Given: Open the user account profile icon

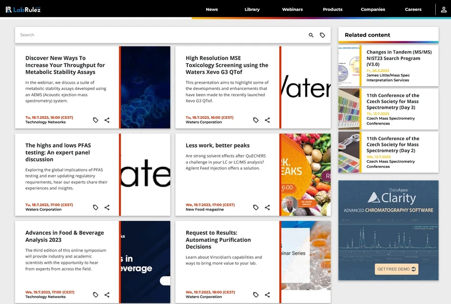Looking at the screenshot, I should 443,9.
